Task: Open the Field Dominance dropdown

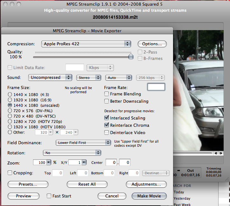Action: pos(83,143)
